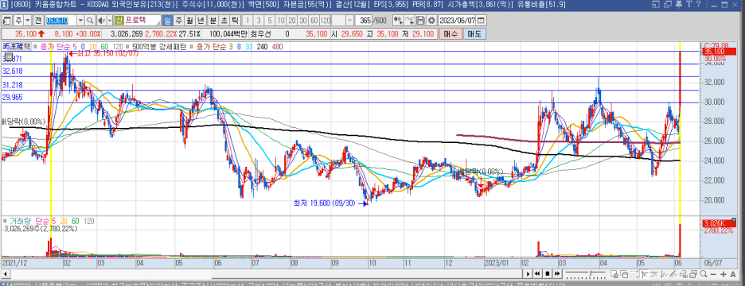Viewport: 745px width, 286px height.
Task: Zoom the chart with magnifier icon
Action: (x=704, y=273)
